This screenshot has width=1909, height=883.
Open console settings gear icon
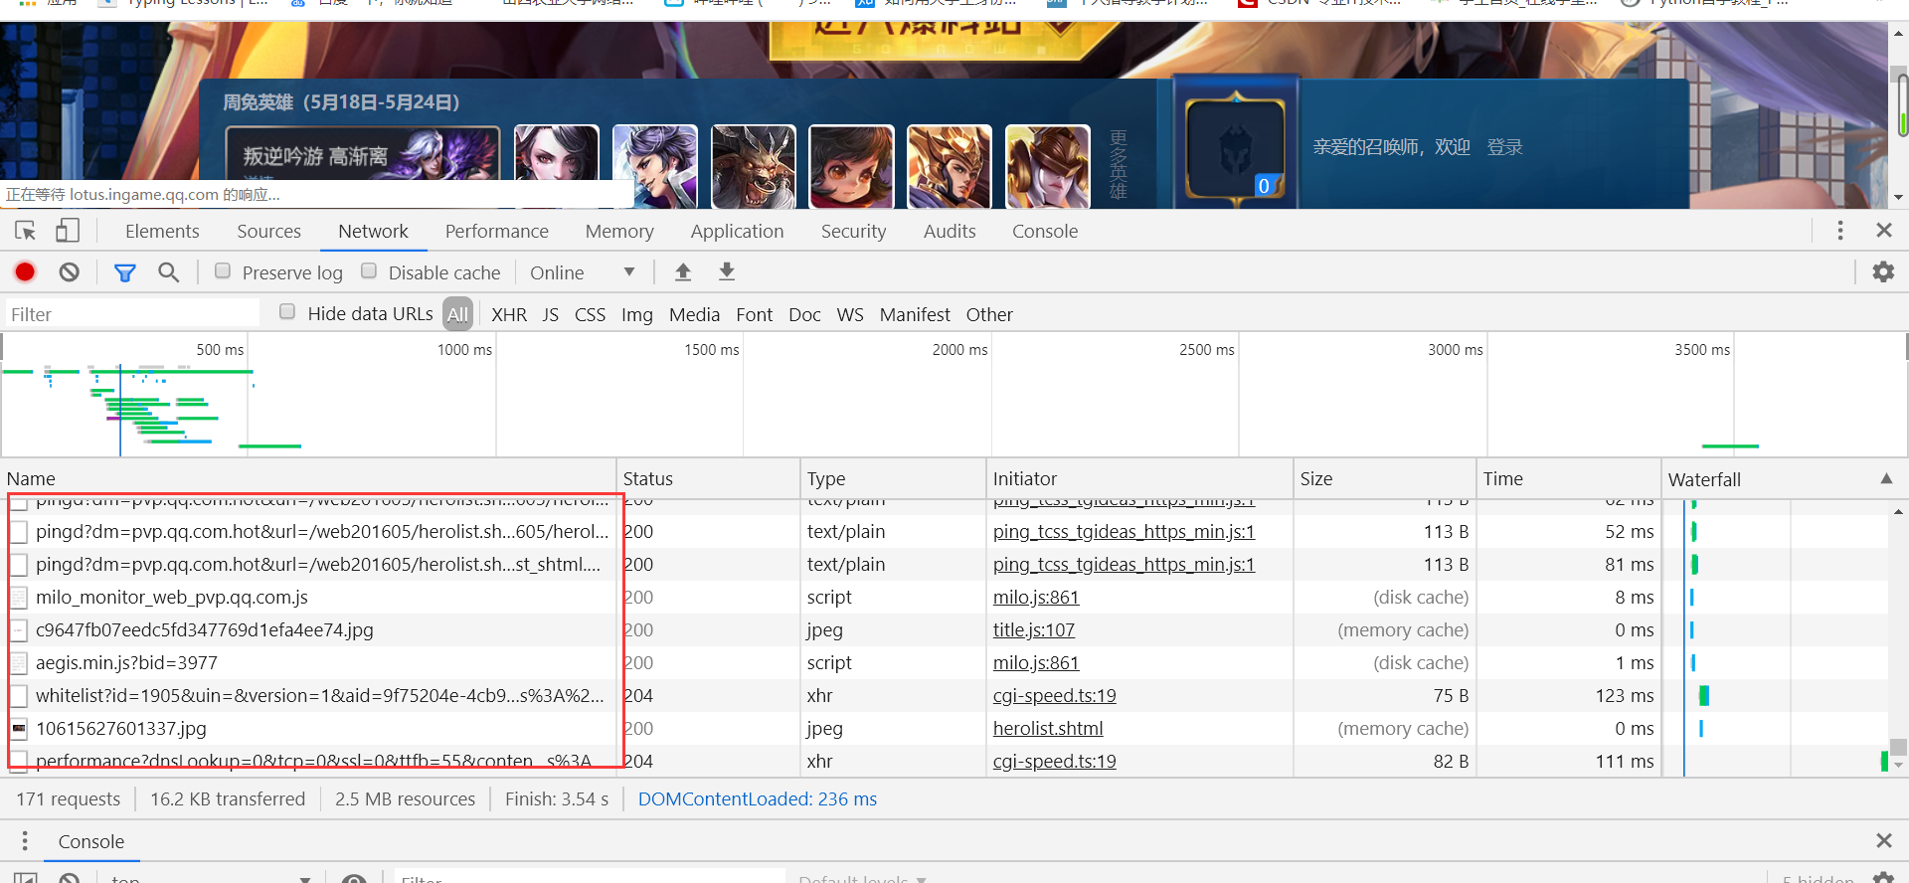[x=1883, y=878]
